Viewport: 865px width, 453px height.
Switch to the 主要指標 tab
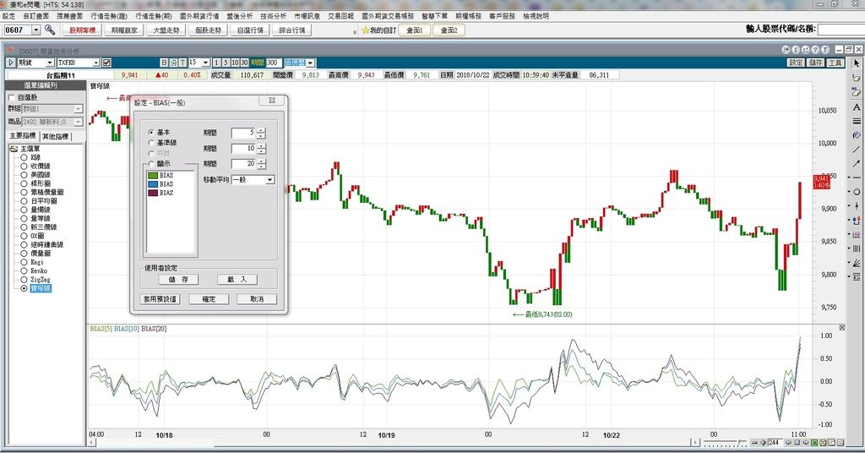23,136
